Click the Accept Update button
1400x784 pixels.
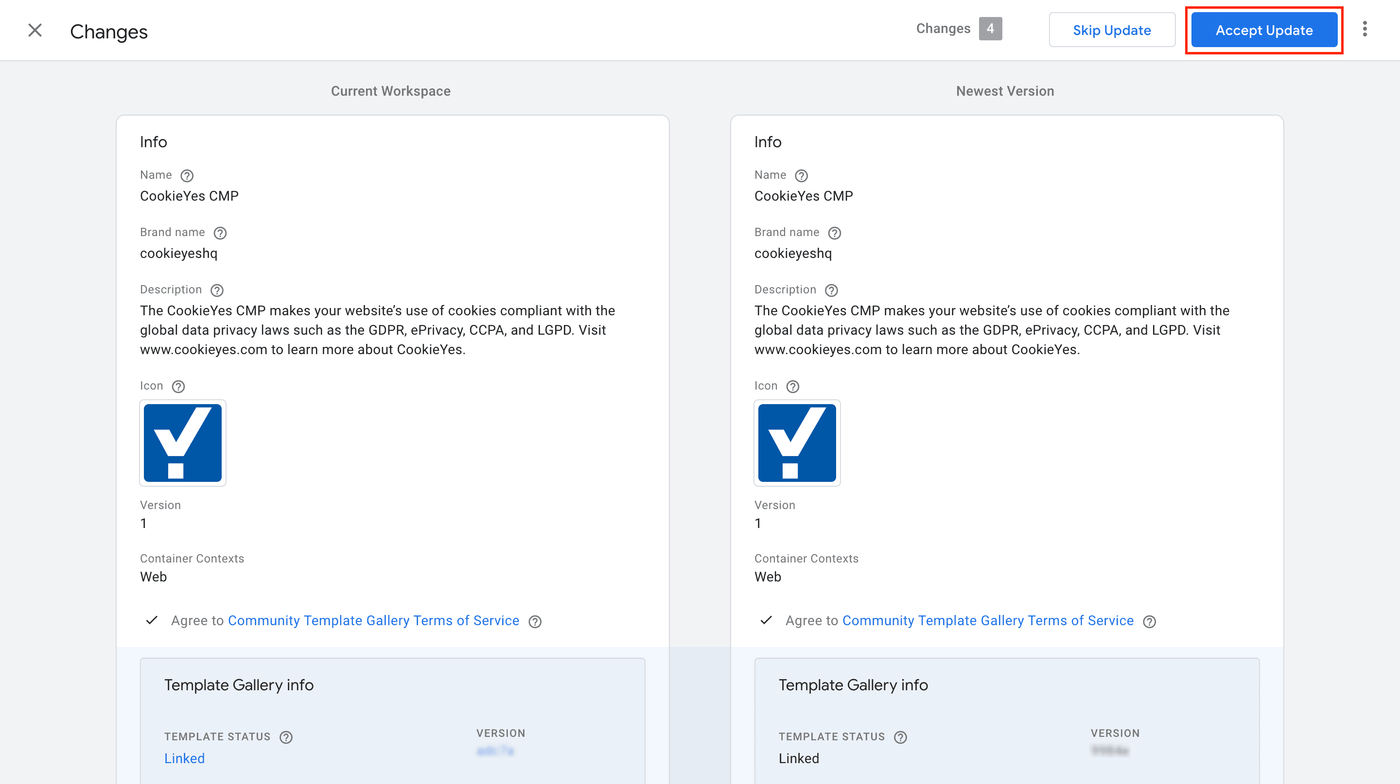tap(1264, 31)
